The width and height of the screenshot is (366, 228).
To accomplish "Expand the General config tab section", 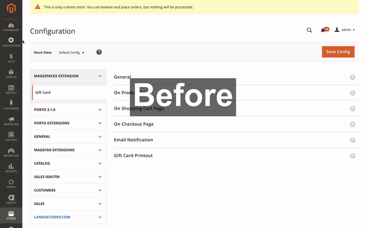I will click(x=68, y=136).
